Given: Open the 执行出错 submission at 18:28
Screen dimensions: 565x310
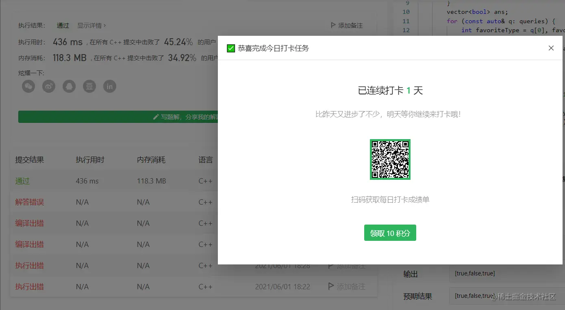Looking at the screenshot, I should pyautogui.click(x=30, y=266).
